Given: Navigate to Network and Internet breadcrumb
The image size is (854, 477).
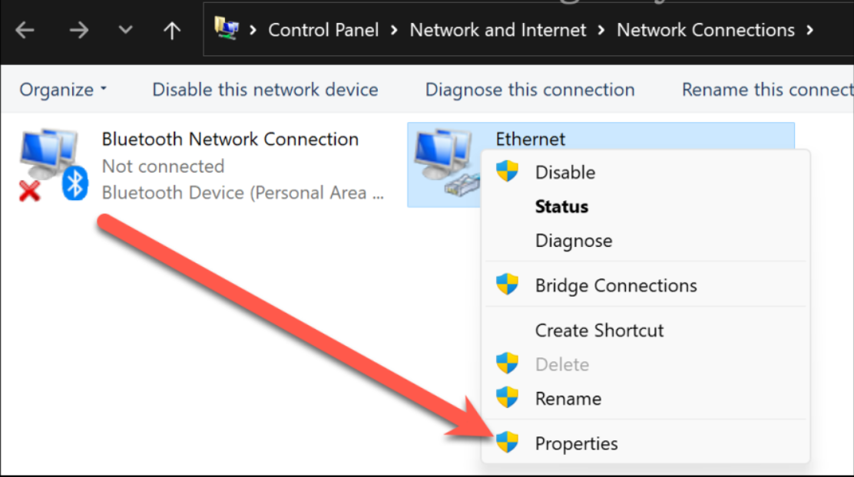Looking at the screenshot, I should point(498,29).
